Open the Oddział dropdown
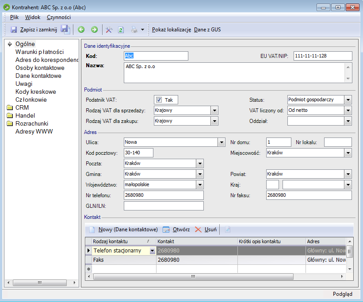The image size is (363, 302). pyautogui.click(x=348, y=121)
